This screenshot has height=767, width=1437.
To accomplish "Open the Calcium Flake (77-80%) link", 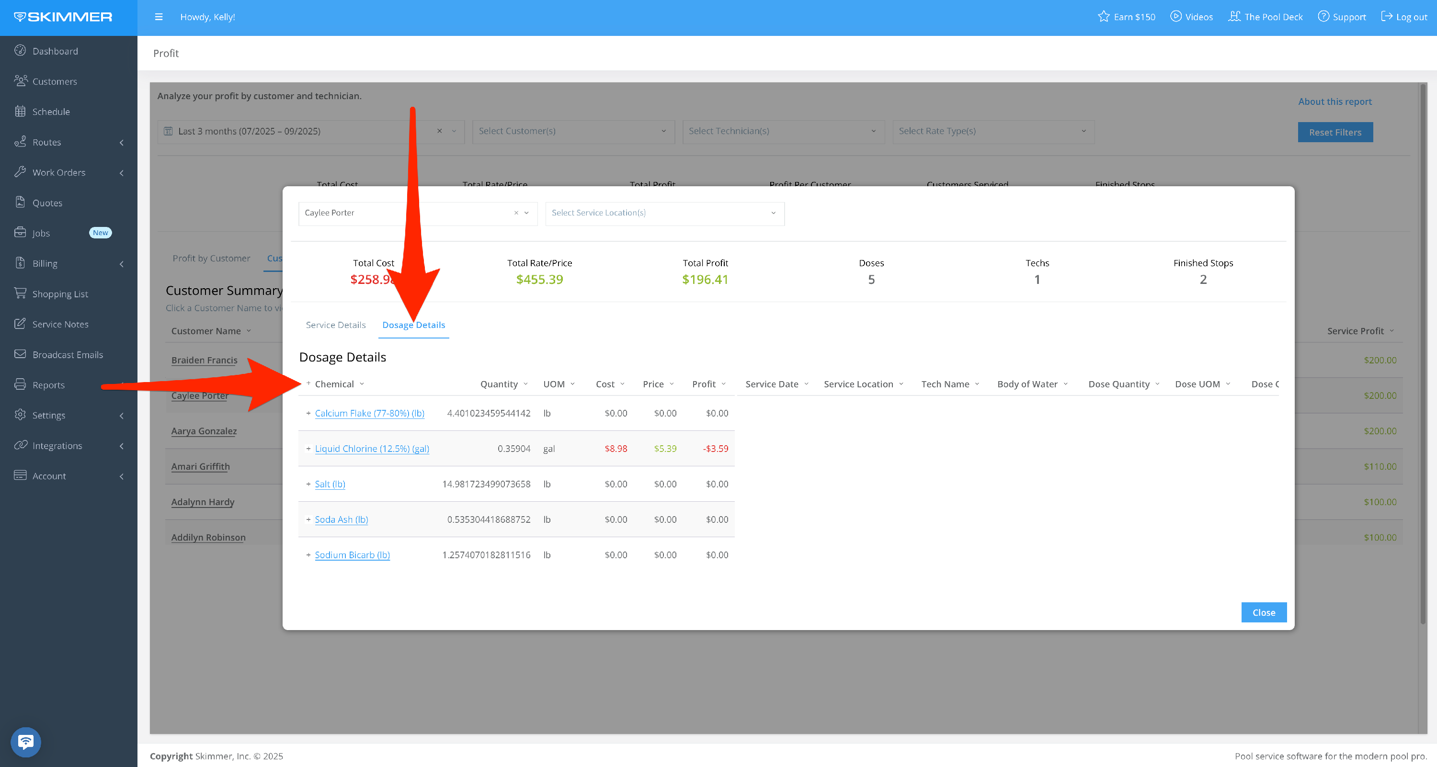I will tap(369, 413).
